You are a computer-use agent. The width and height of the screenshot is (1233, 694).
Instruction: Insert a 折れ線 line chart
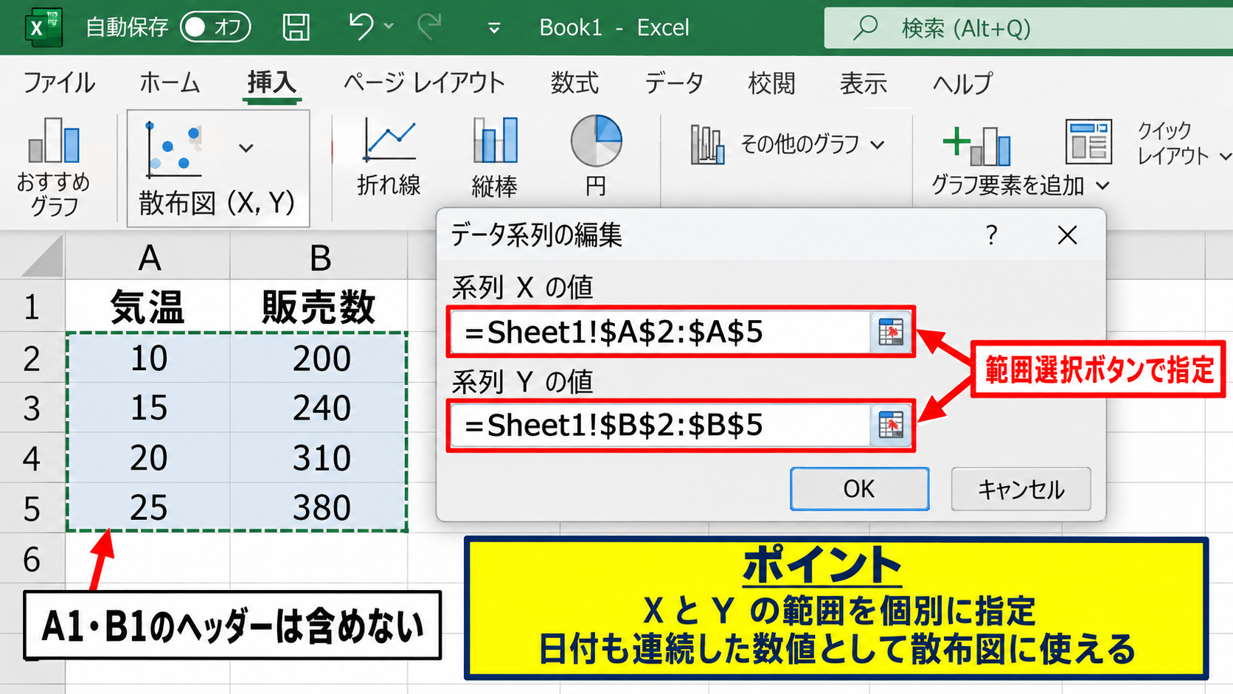pos(389,157)
